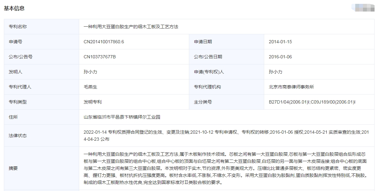The image size is (381, 191).
Task: Click 孙小力 beside 申请(专利权)人
Action: [275, 72]
